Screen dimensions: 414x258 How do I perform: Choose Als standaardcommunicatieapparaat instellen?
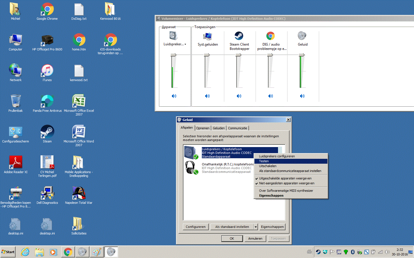291,171
